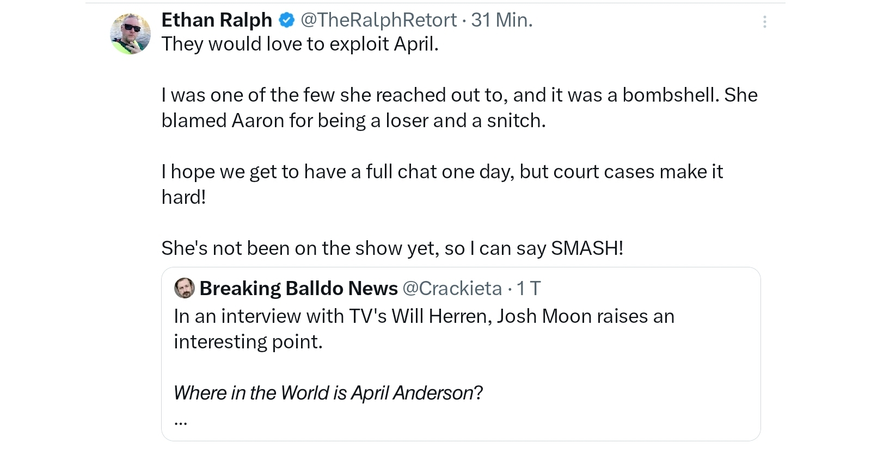Open the @TheRalphRetort handle link
The image size is (871, 450).
[378, 20]
